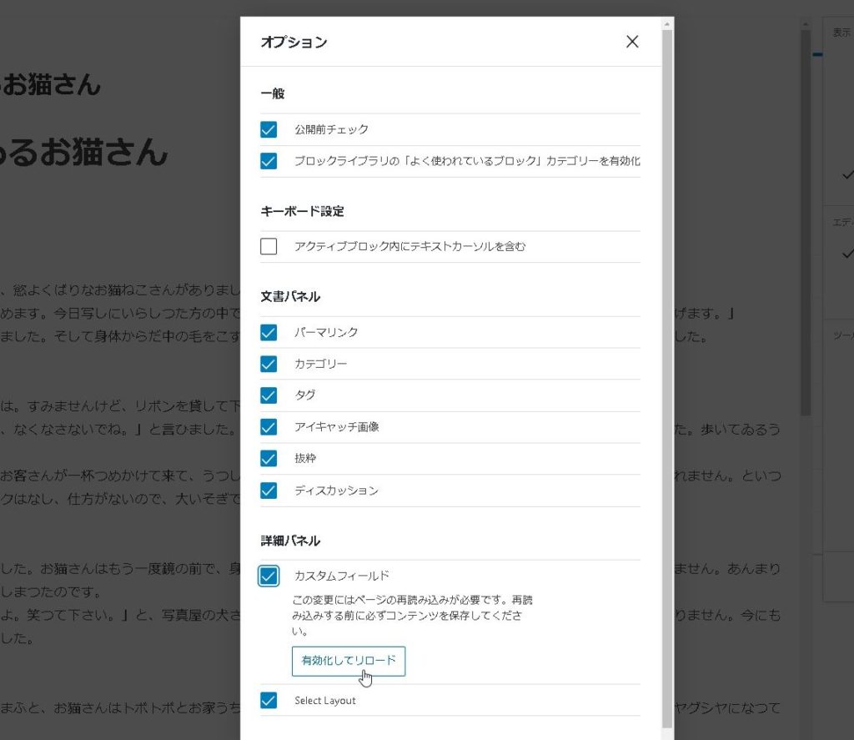Click the Select Layout label text

pos(325,701)
